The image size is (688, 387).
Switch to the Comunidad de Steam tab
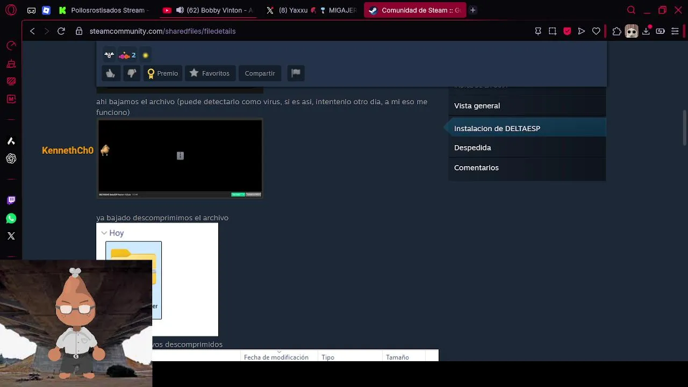point(415,10)
